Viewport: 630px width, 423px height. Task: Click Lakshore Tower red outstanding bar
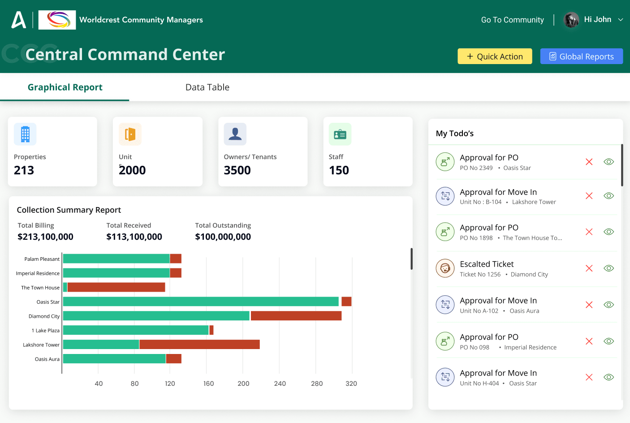pos(199,345)
